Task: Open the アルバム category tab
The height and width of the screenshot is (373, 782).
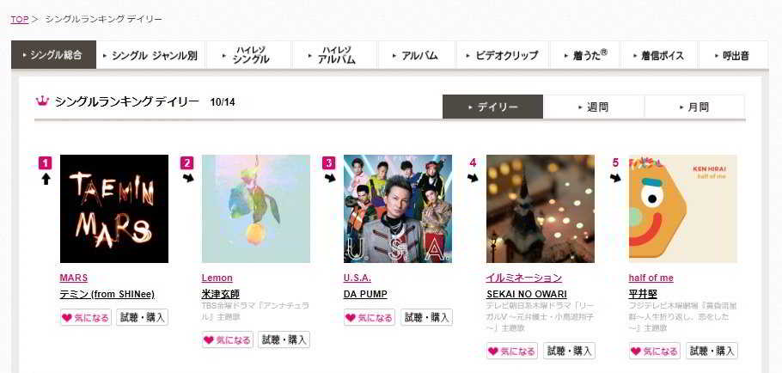Action: [x=417, y=55]
